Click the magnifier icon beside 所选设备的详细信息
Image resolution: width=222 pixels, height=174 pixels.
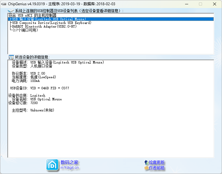pyautogui.click(x=11, y=57)
